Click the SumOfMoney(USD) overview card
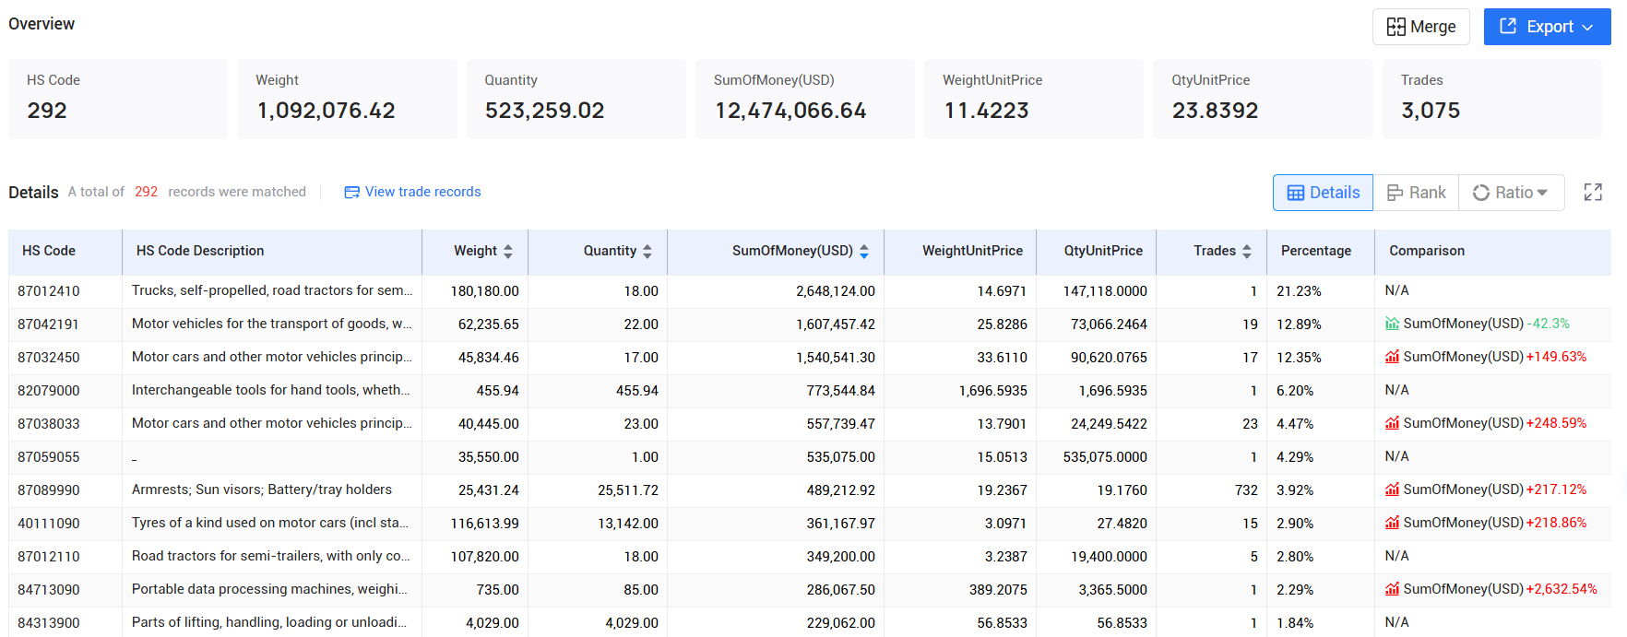Screen dimensions: 1627x637 tap(804, 99)
